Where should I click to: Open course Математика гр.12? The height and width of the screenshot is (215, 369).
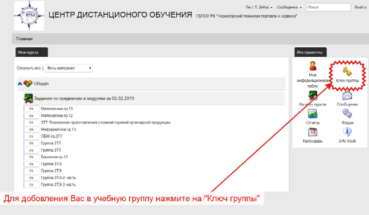coord(57,115)
